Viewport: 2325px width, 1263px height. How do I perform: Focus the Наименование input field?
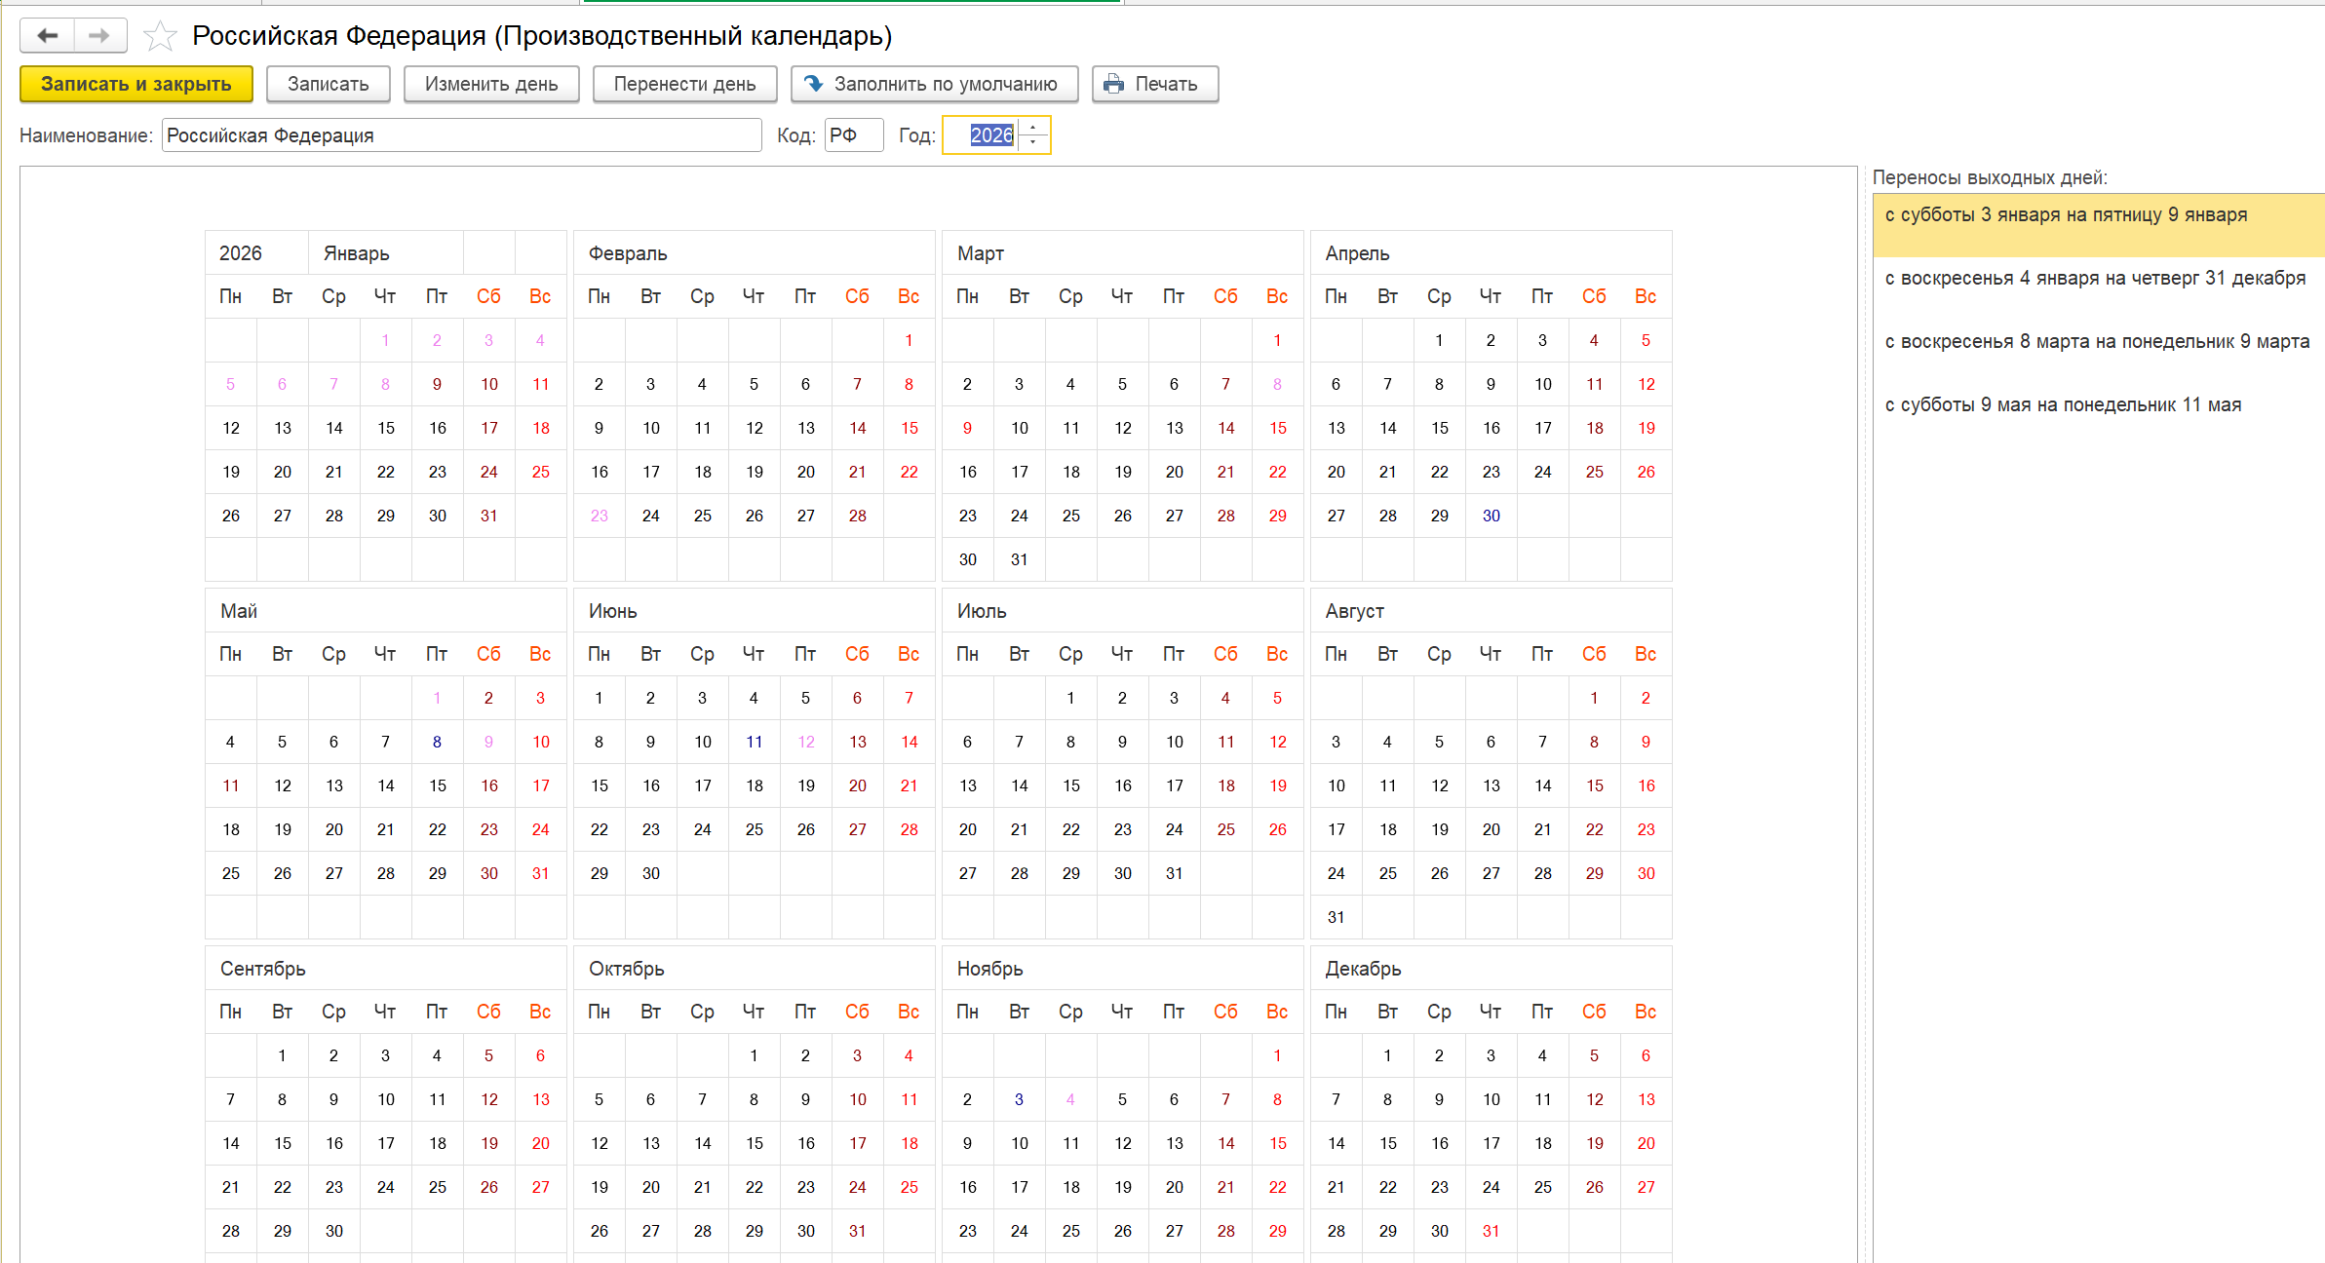coord(460,135)
